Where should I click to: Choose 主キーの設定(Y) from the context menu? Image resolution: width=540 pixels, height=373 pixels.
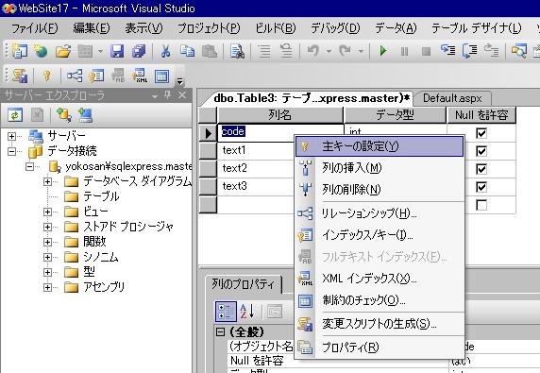tap(380, 146)
